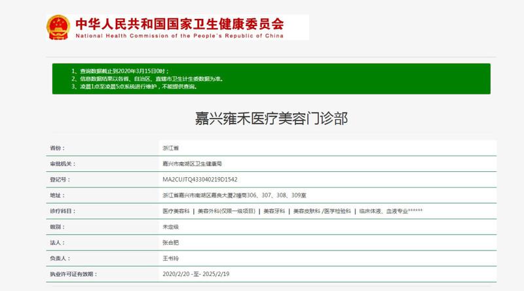Click 医疗美容科 in the departments row
The width and height of the screenshot is (524, 291).
pos(176,211)
